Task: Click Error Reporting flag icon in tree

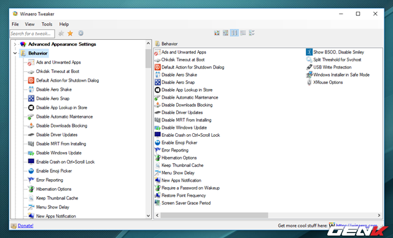Action: pos(31,180)
